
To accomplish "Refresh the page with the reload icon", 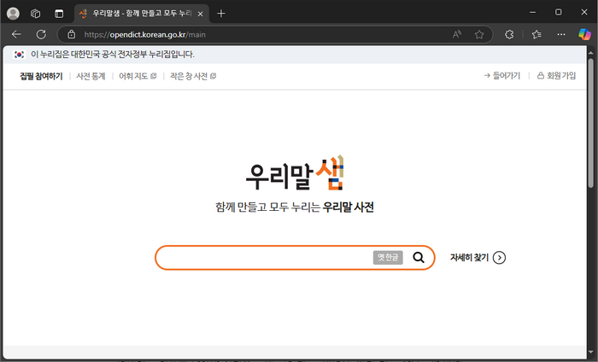I will (x=40, y=34).
